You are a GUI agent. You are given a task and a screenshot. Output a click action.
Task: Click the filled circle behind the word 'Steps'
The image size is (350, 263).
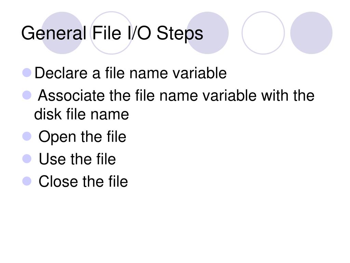pos(207,33)
